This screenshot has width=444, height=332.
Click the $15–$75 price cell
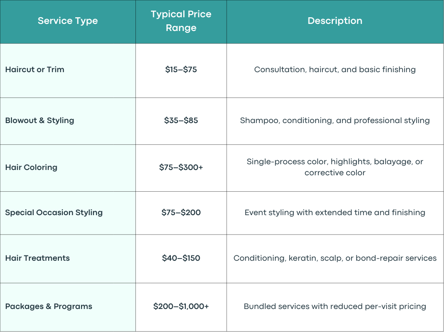[181, 69]
